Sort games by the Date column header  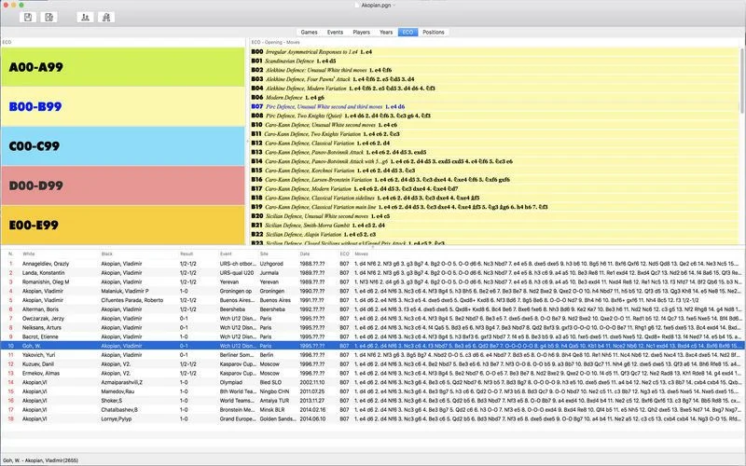pyautogui.click(x=305, y=254)
